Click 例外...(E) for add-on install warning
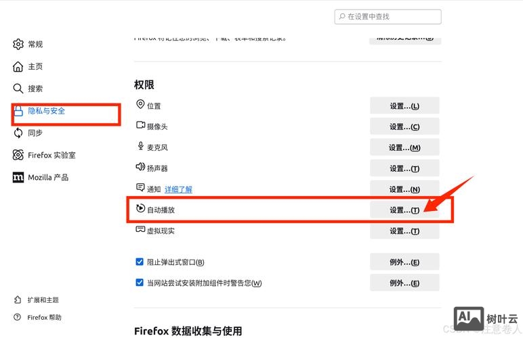 [x=404, y=283]
